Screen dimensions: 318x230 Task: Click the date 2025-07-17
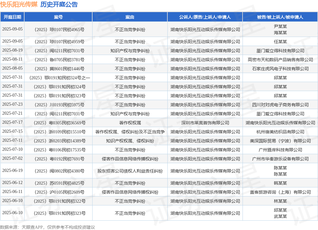click(x=12, y=122)
